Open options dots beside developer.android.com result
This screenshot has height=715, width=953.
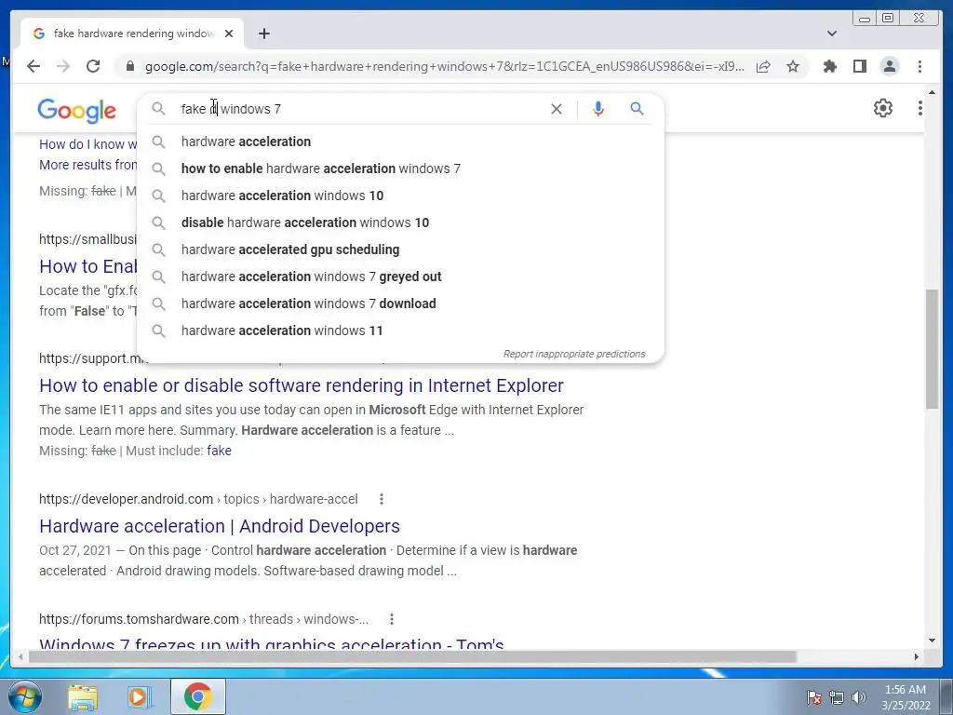click(x=381, y=499)
